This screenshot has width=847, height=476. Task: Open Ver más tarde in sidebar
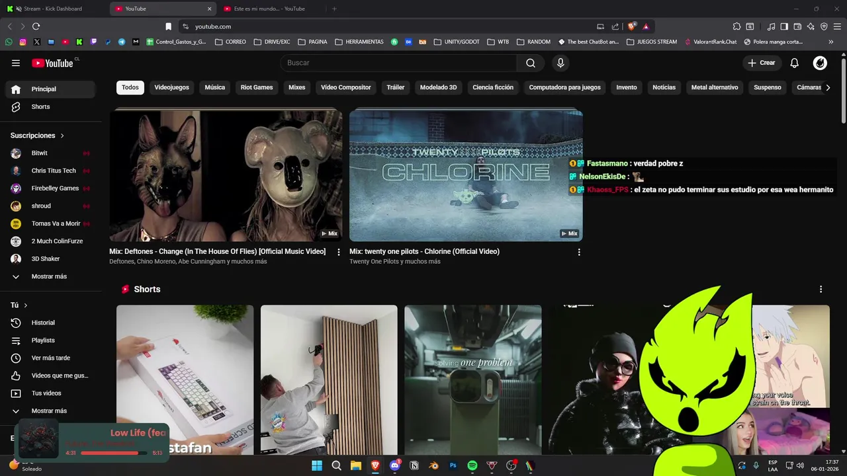point(50,358)
